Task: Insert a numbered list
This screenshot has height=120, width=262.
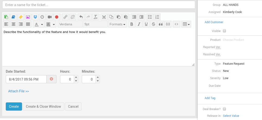Action: point(157,17)
